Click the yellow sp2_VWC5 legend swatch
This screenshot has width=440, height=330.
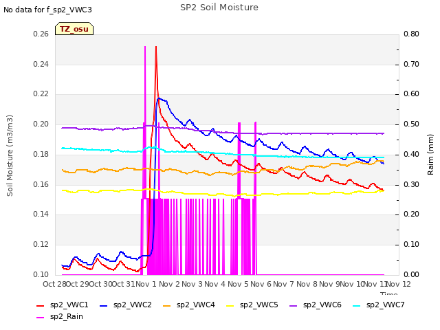click(x=230, y=305)
